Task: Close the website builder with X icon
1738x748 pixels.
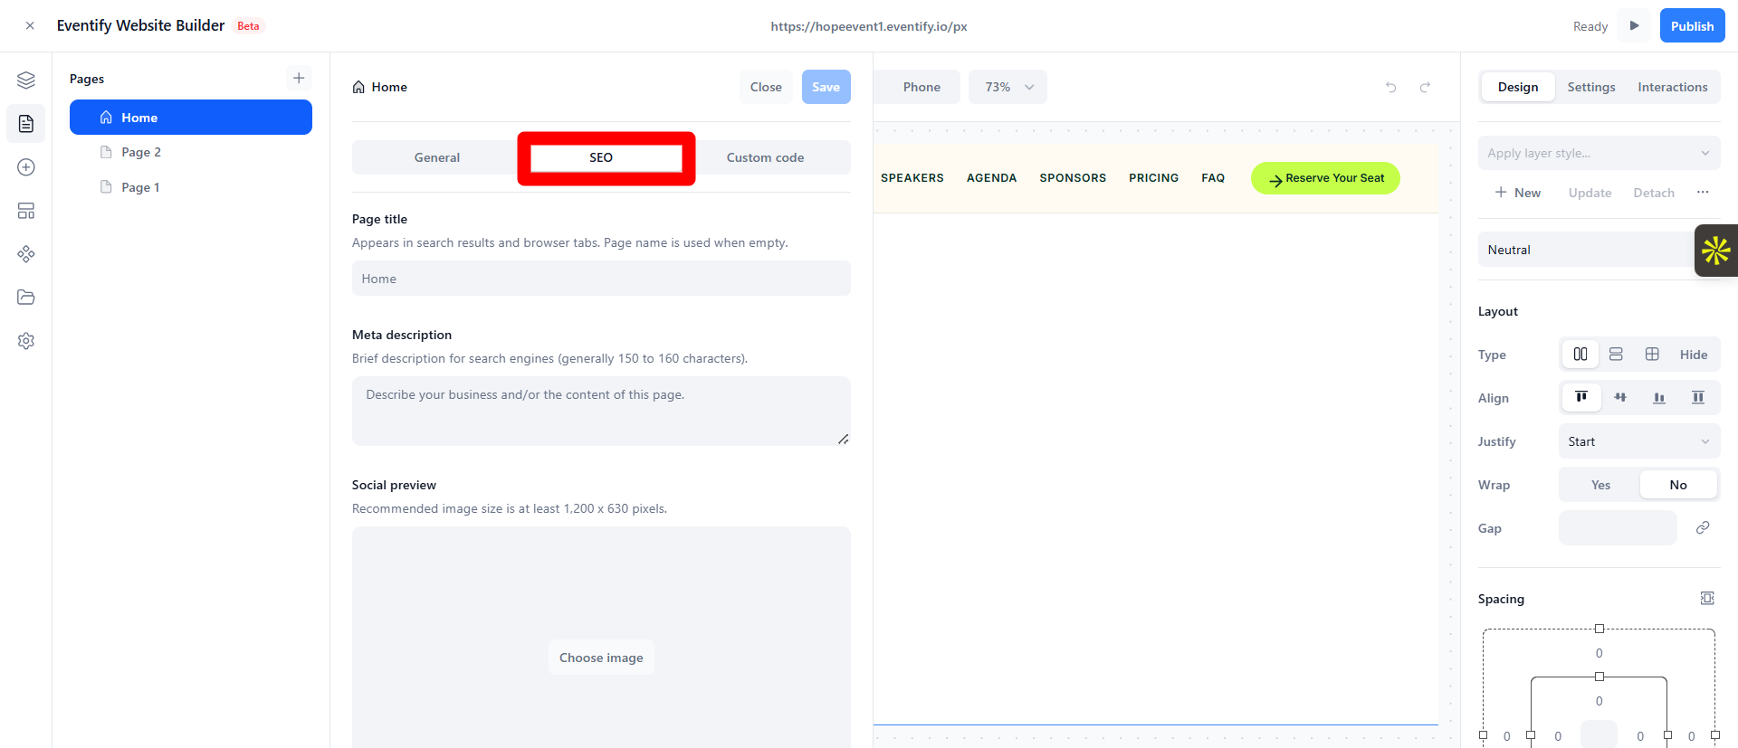Action: tap(30, 26)
